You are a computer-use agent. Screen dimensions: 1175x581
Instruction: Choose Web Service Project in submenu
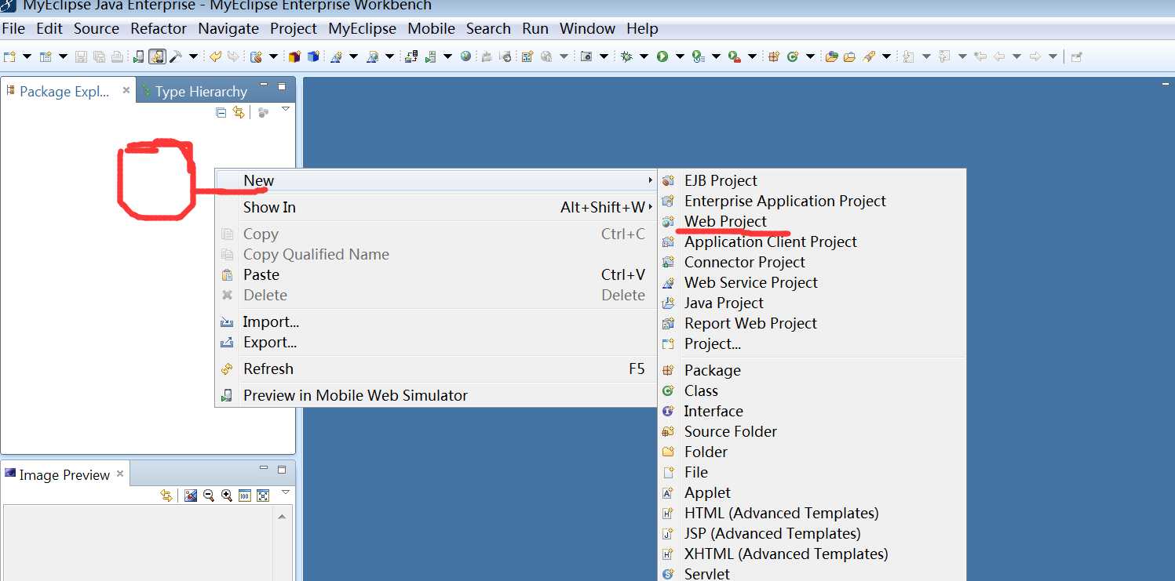click(751, 283)
